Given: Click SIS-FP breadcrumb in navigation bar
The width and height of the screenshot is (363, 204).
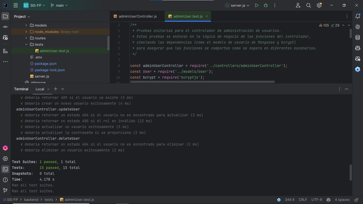Looking at the screenshot, I should coord(11,199).
